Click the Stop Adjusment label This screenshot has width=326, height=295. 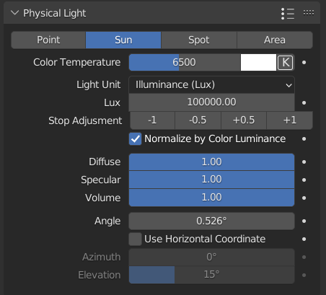(x=85, y=120)
